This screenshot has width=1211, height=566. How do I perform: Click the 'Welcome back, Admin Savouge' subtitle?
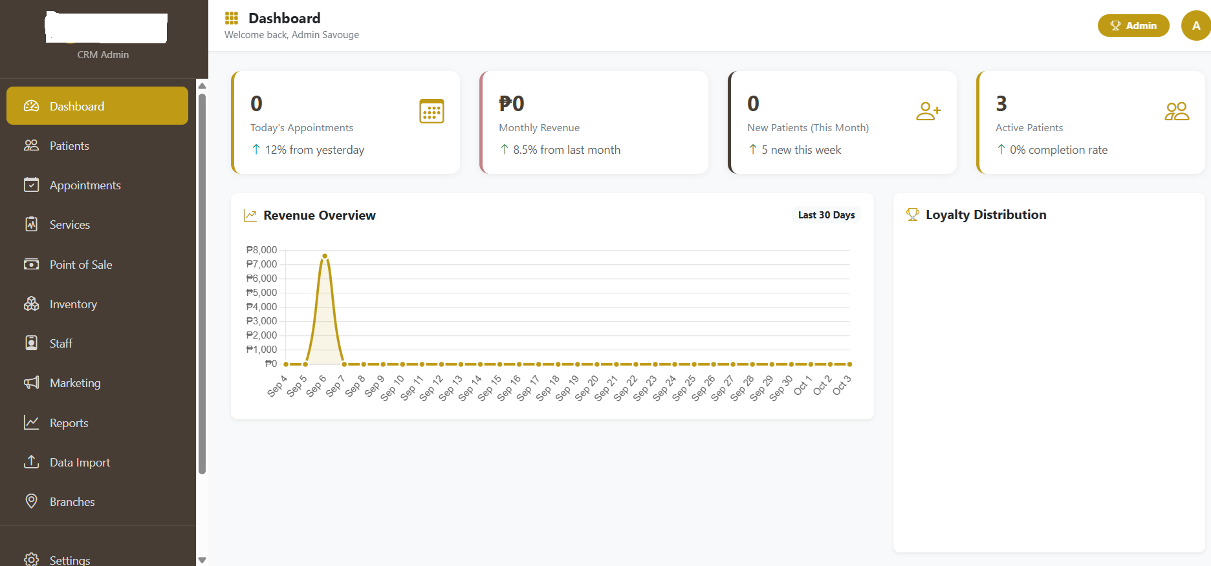point(292,35)
